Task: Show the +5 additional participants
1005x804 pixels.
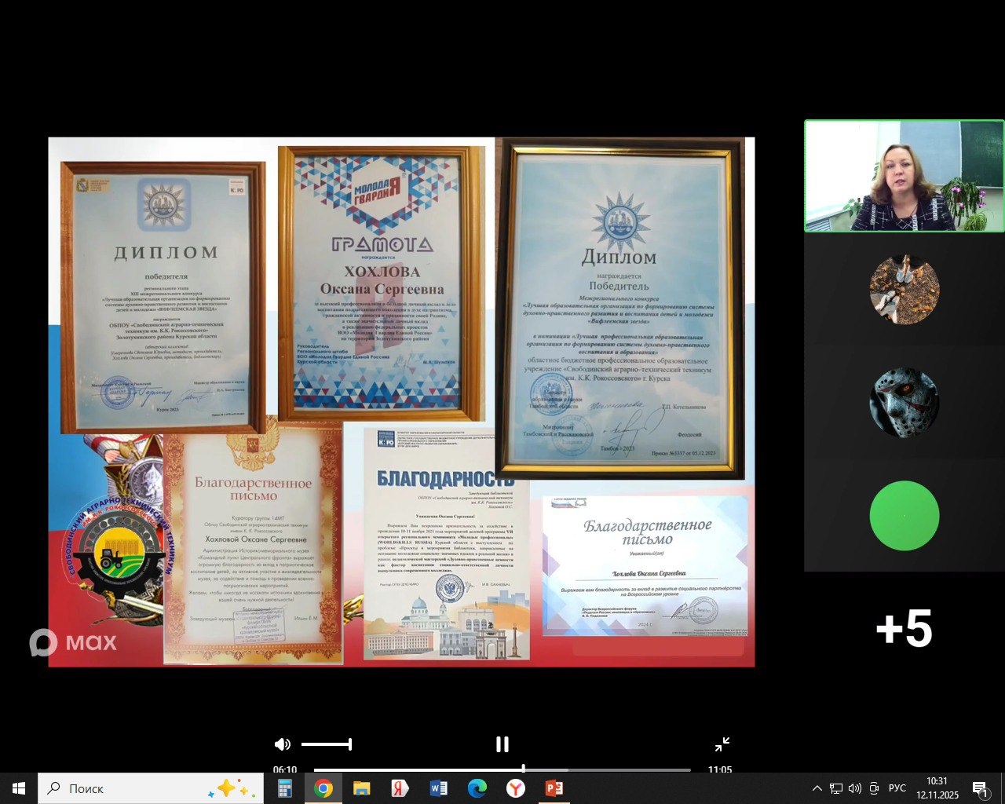Action: [904, 629]
